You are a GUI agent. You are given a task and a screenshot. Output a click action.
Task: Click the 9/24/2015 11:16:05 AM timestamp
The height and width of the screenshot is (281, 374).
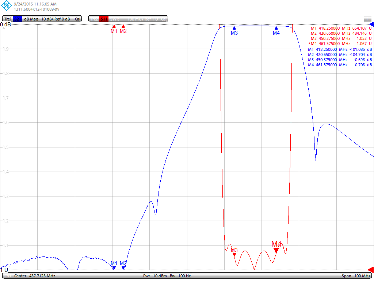[35, 4]
